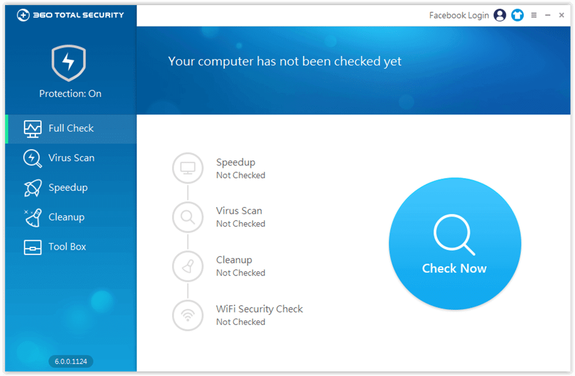The width and height of the screenshot is (575, 376).
Task: Switch to the Speedup sidebar tab
Action: [67, 188]
